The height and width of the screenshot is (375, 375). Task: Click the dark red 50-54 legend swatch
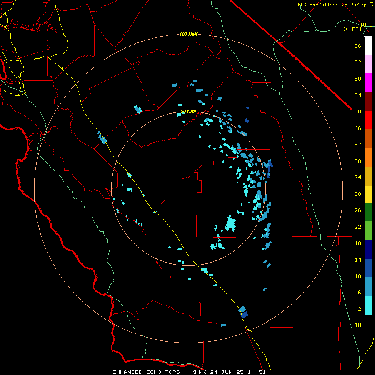(368, 102)
